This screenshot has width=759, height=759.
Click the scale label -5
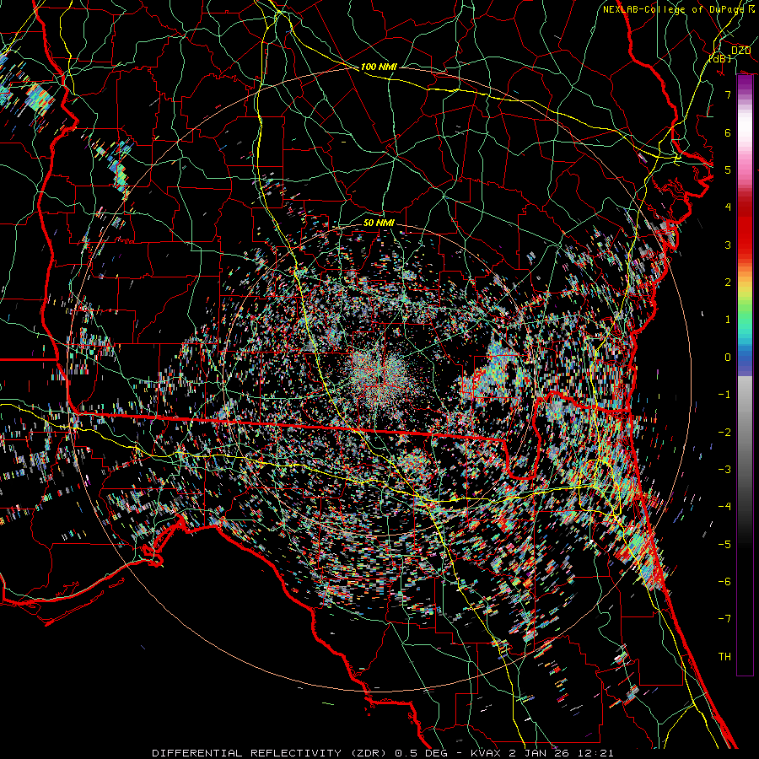(724, 545)
